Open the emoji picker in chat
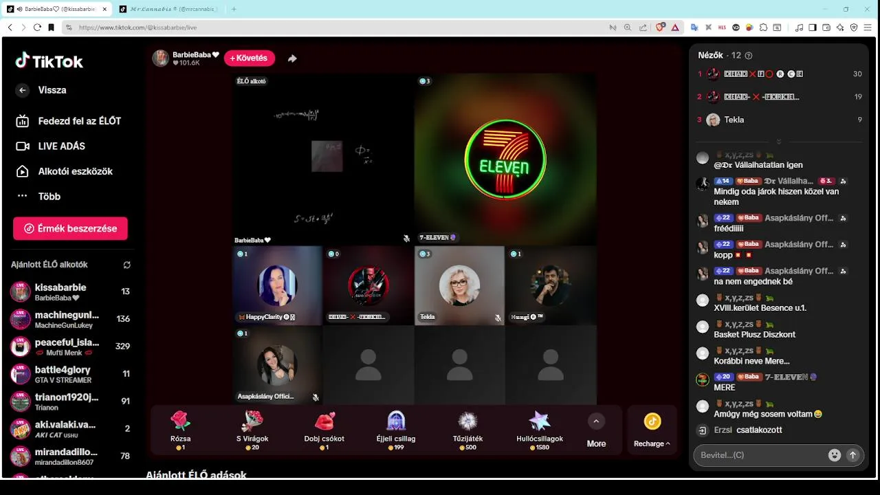Screen dimensions: 880x495 pos(835,455)
